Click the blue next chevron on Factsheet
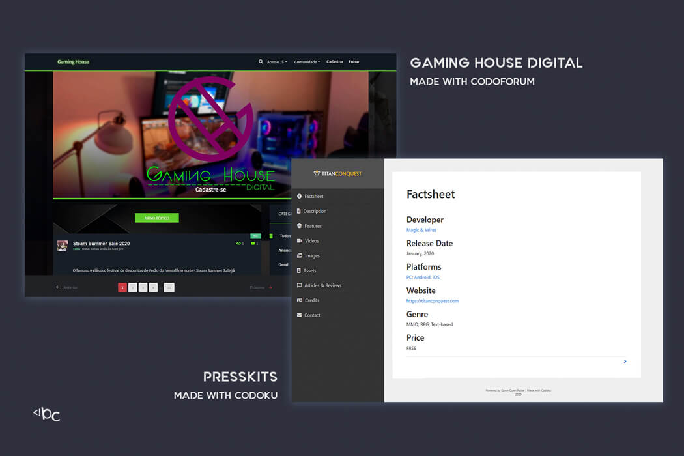Viewport: 684px width, 456px height. click(625, 362)
